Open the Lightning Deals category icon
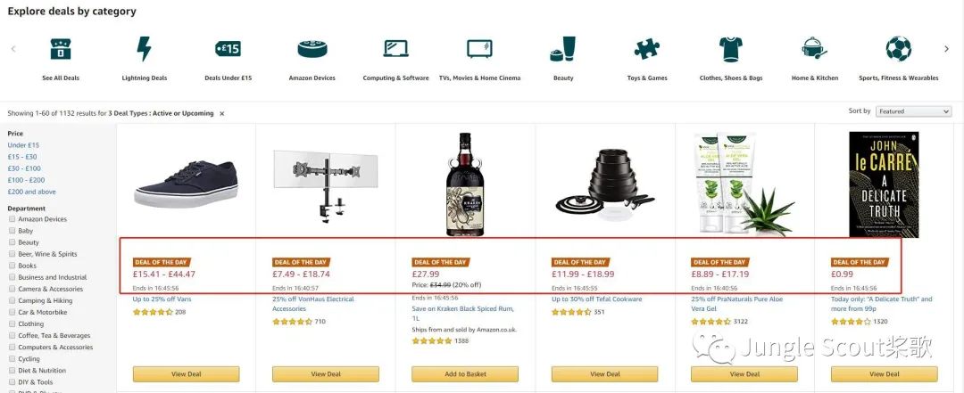964x393 pixels. (x=144, y=48)
